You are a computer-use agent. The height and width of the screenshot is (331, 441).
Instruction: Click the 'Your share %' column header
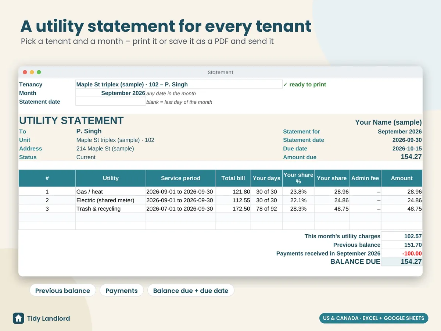[x=298, y=178]
